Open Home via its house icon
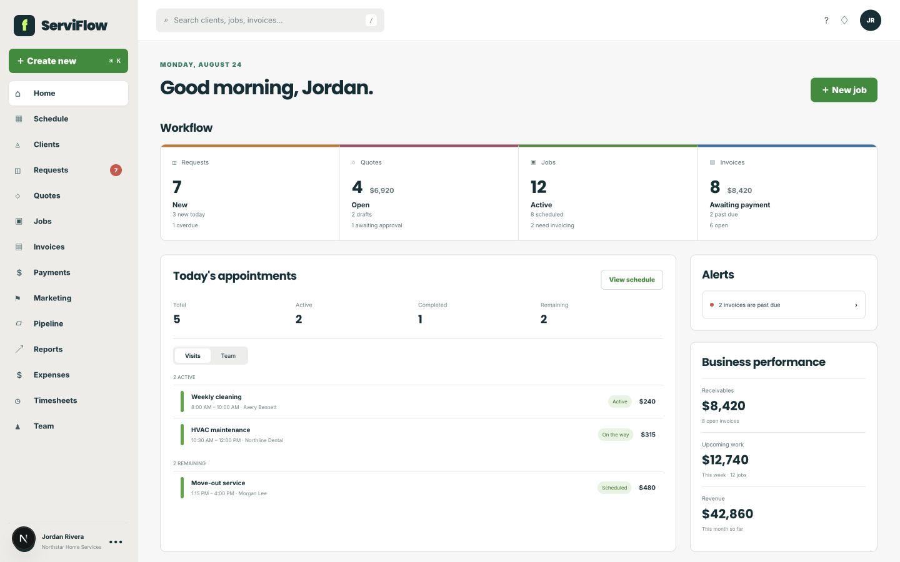Viewport: 900px width, 562px height. click(18, 94)
